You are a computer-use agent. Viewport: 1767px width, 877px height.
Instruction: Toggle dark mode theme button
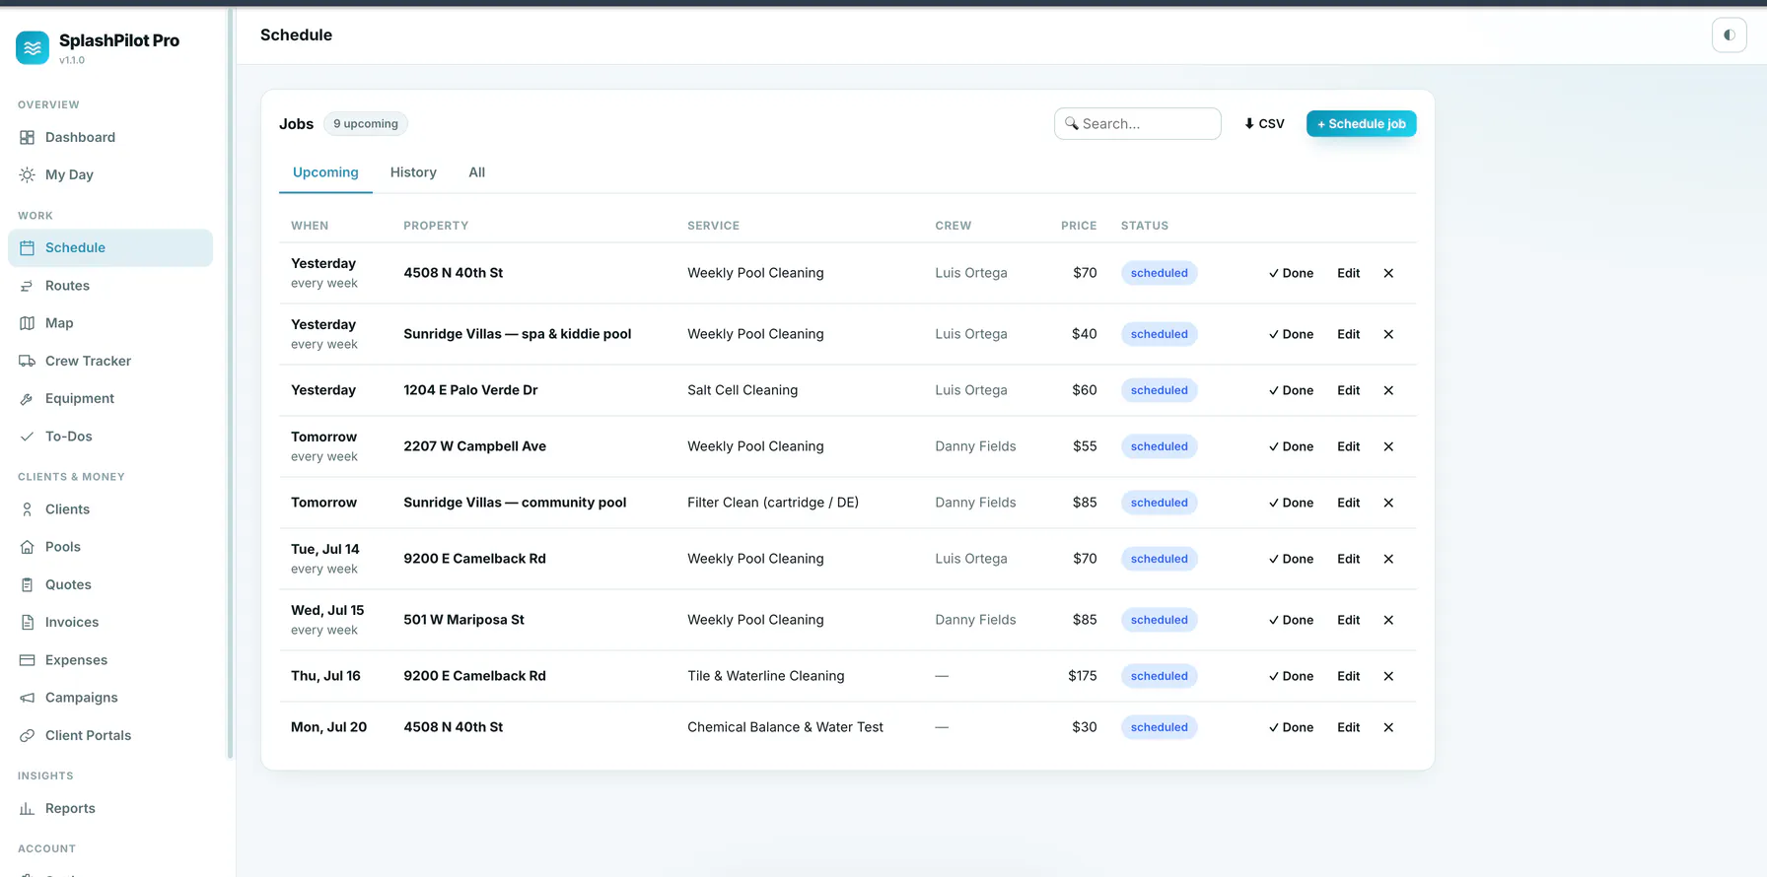1729,35
